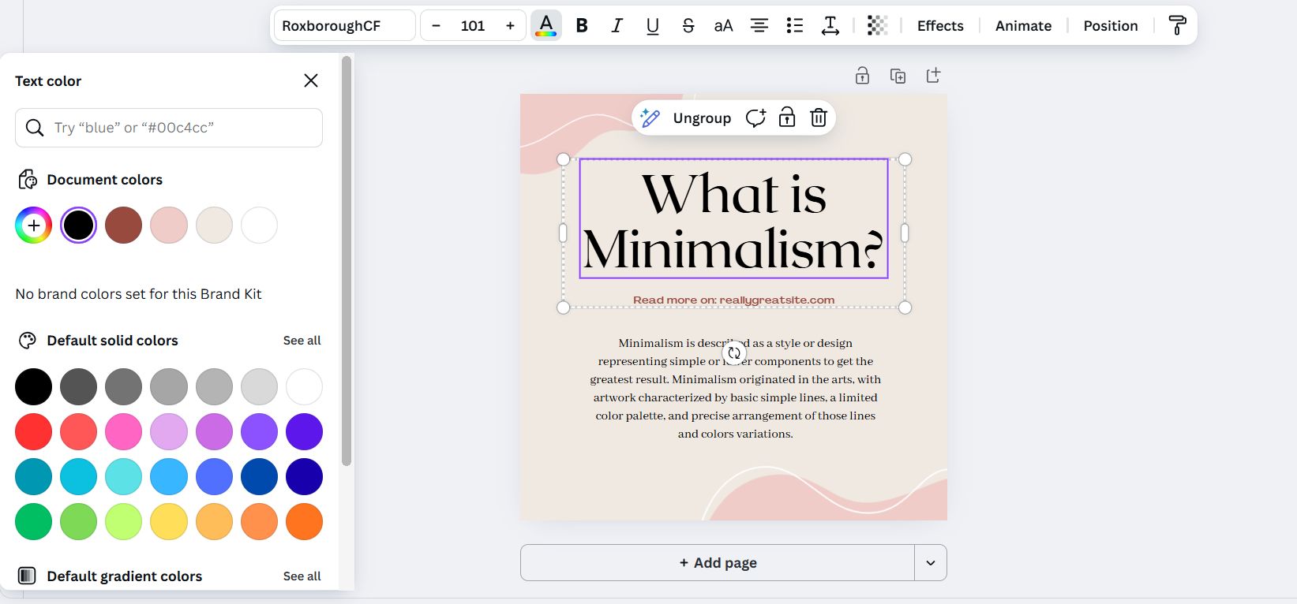
Task: Open the transparency checkerboard icon
Action: point(877,26)
